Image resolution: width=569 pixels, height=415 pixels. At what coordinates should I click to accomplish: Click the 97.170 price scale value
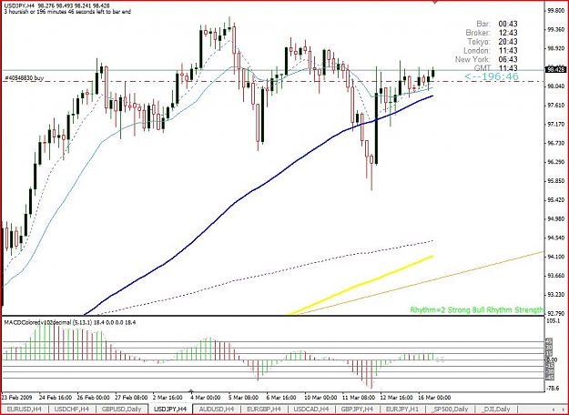[x=555, y=125]
